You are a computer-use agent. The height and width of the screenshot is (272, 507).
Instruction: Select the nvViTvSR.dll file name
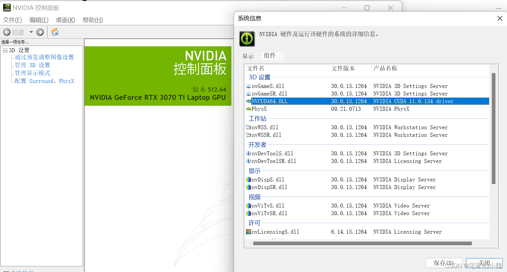(269, 213)
